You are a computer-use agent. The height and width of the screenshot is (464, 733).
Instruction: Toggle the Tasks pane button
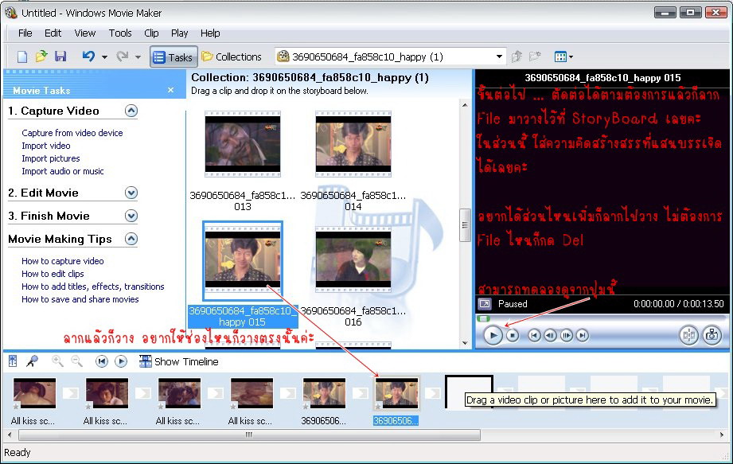pyautogui.click(x=174, y=57)
